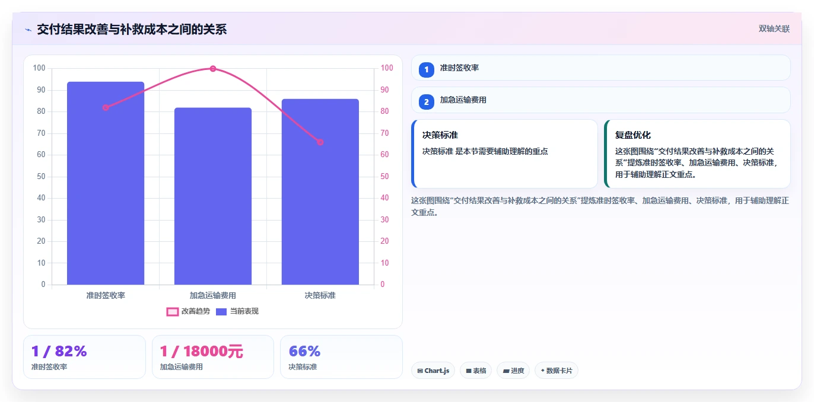814x402 pixels.
Task: Click the 决策标准 label under 66%
Action: (x=303, y=367)
